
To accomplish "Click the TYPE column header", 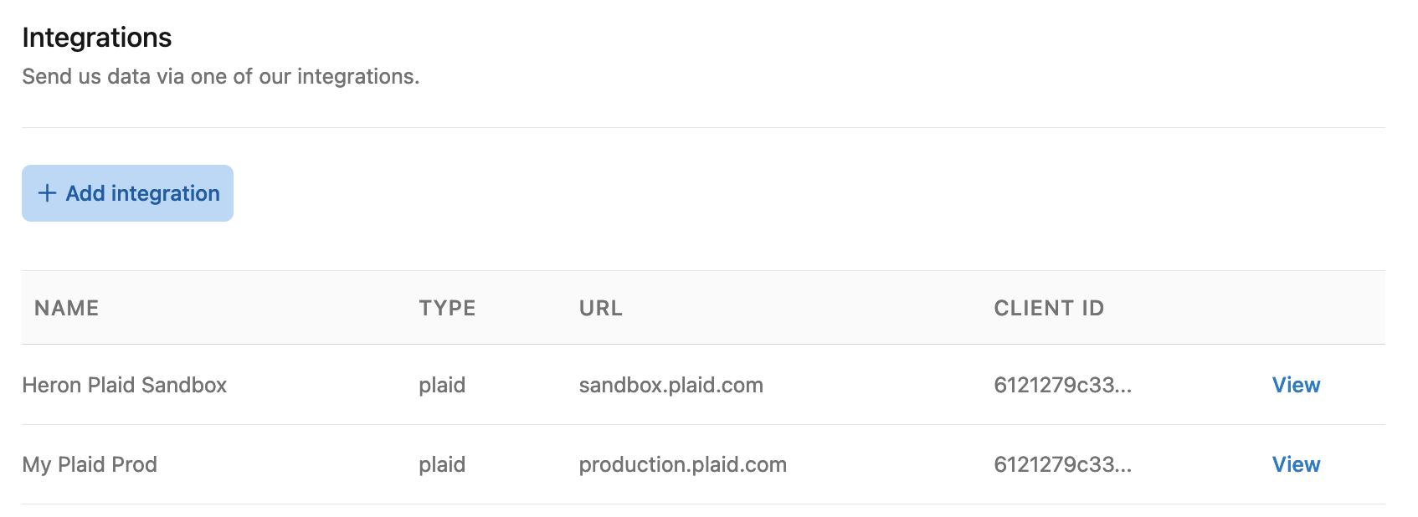I will [x=447, y=308].
